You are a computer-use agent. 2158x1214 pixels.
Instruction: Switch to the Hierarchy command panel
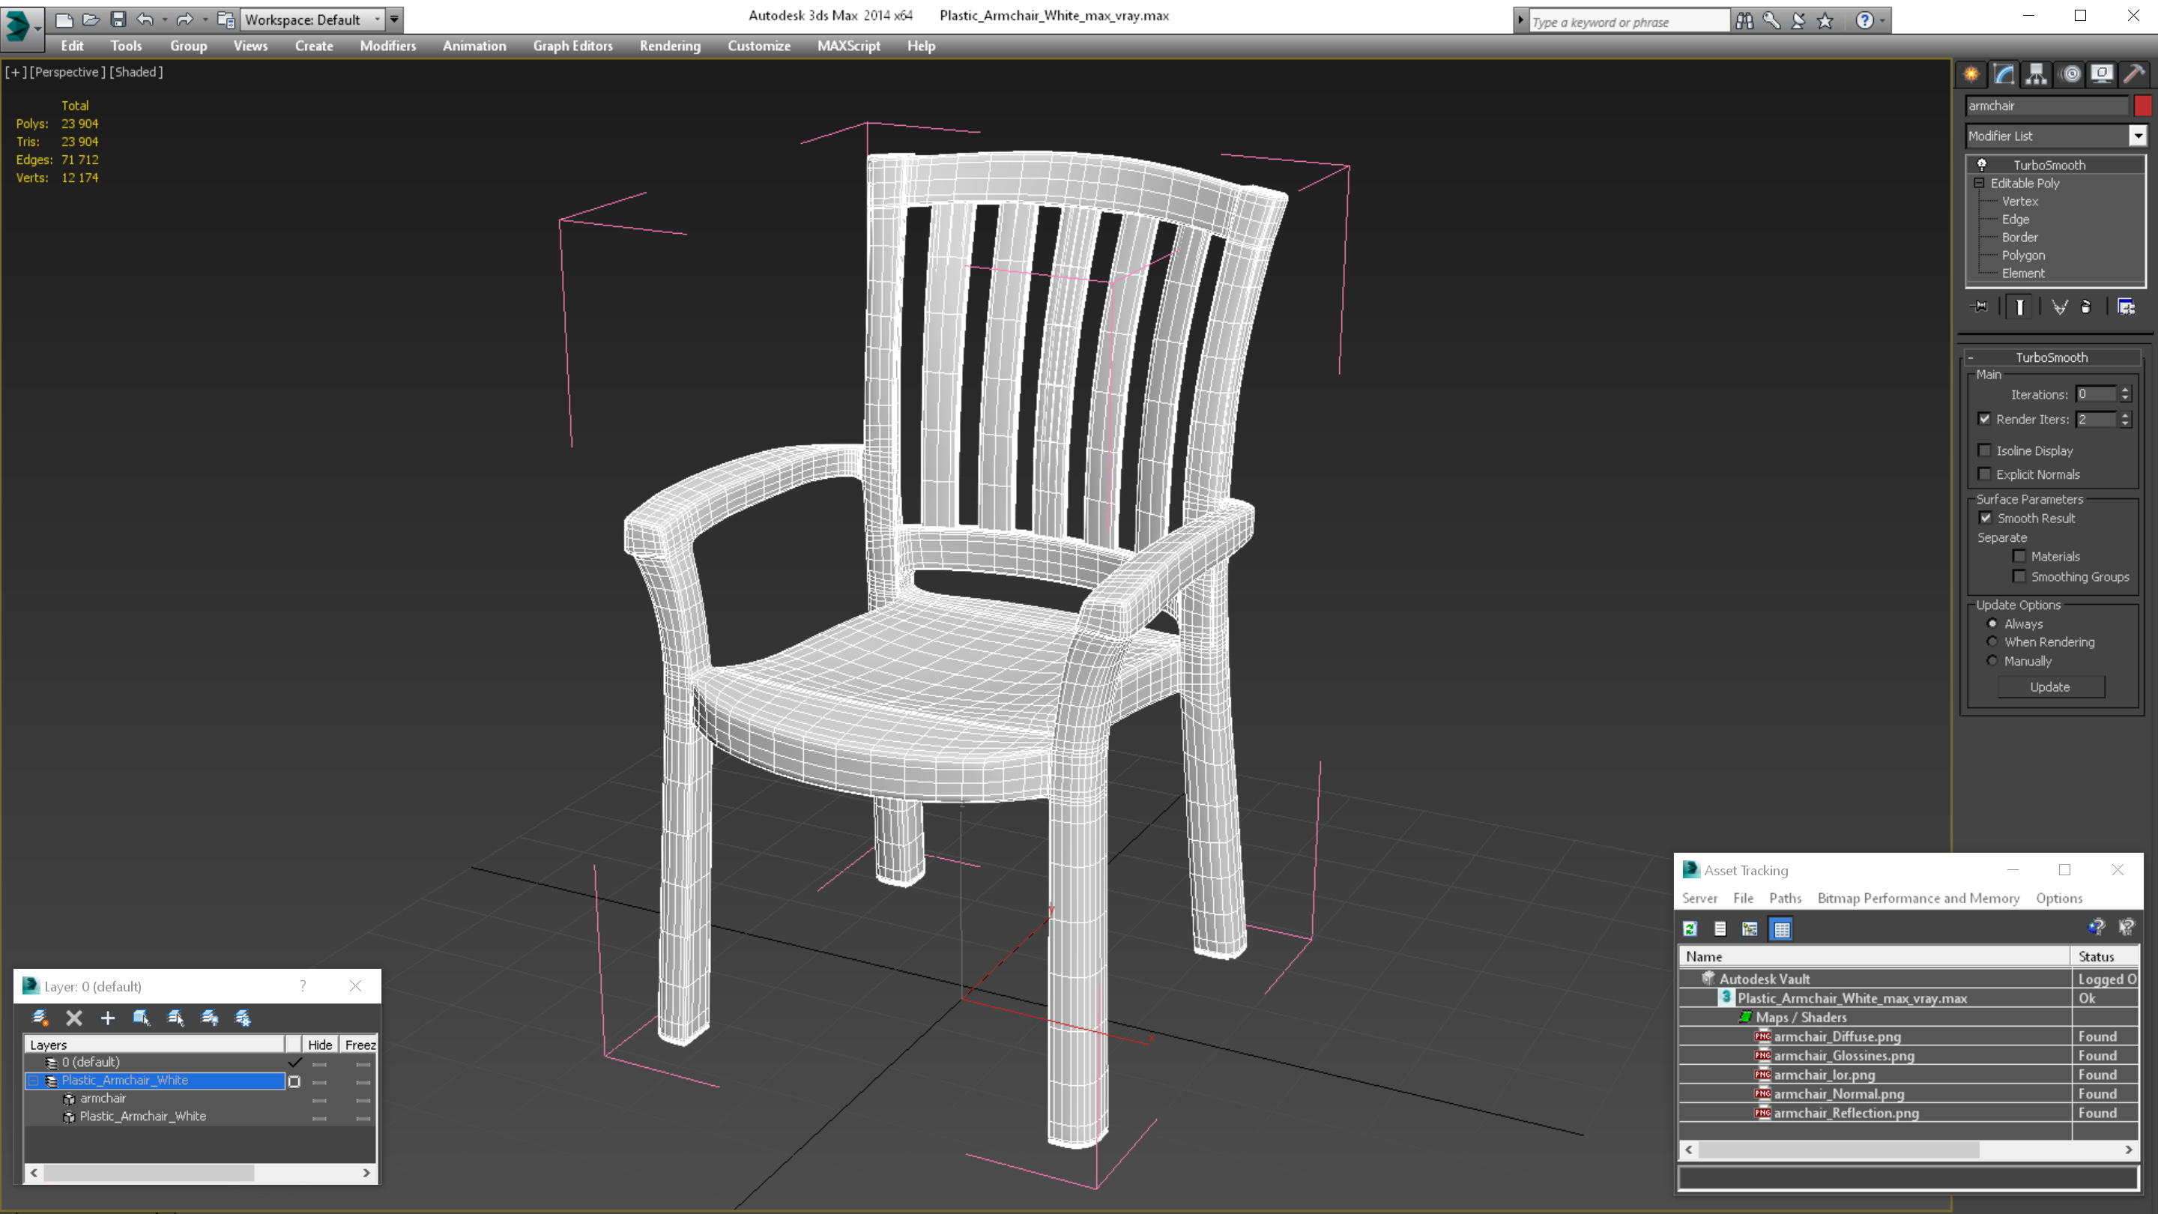(x=2037, y=75)
